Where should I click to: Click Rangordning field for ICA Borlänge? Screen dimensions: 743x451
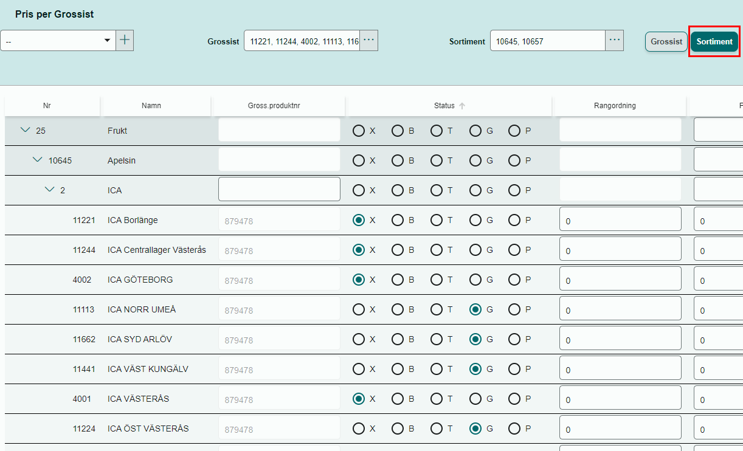[x=620, y=219]
